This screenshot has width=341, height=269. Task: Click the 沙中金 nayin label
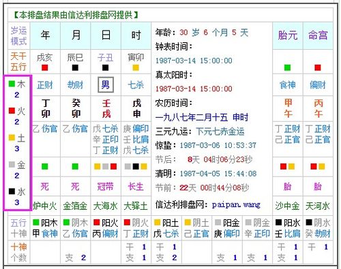[287, 206]
